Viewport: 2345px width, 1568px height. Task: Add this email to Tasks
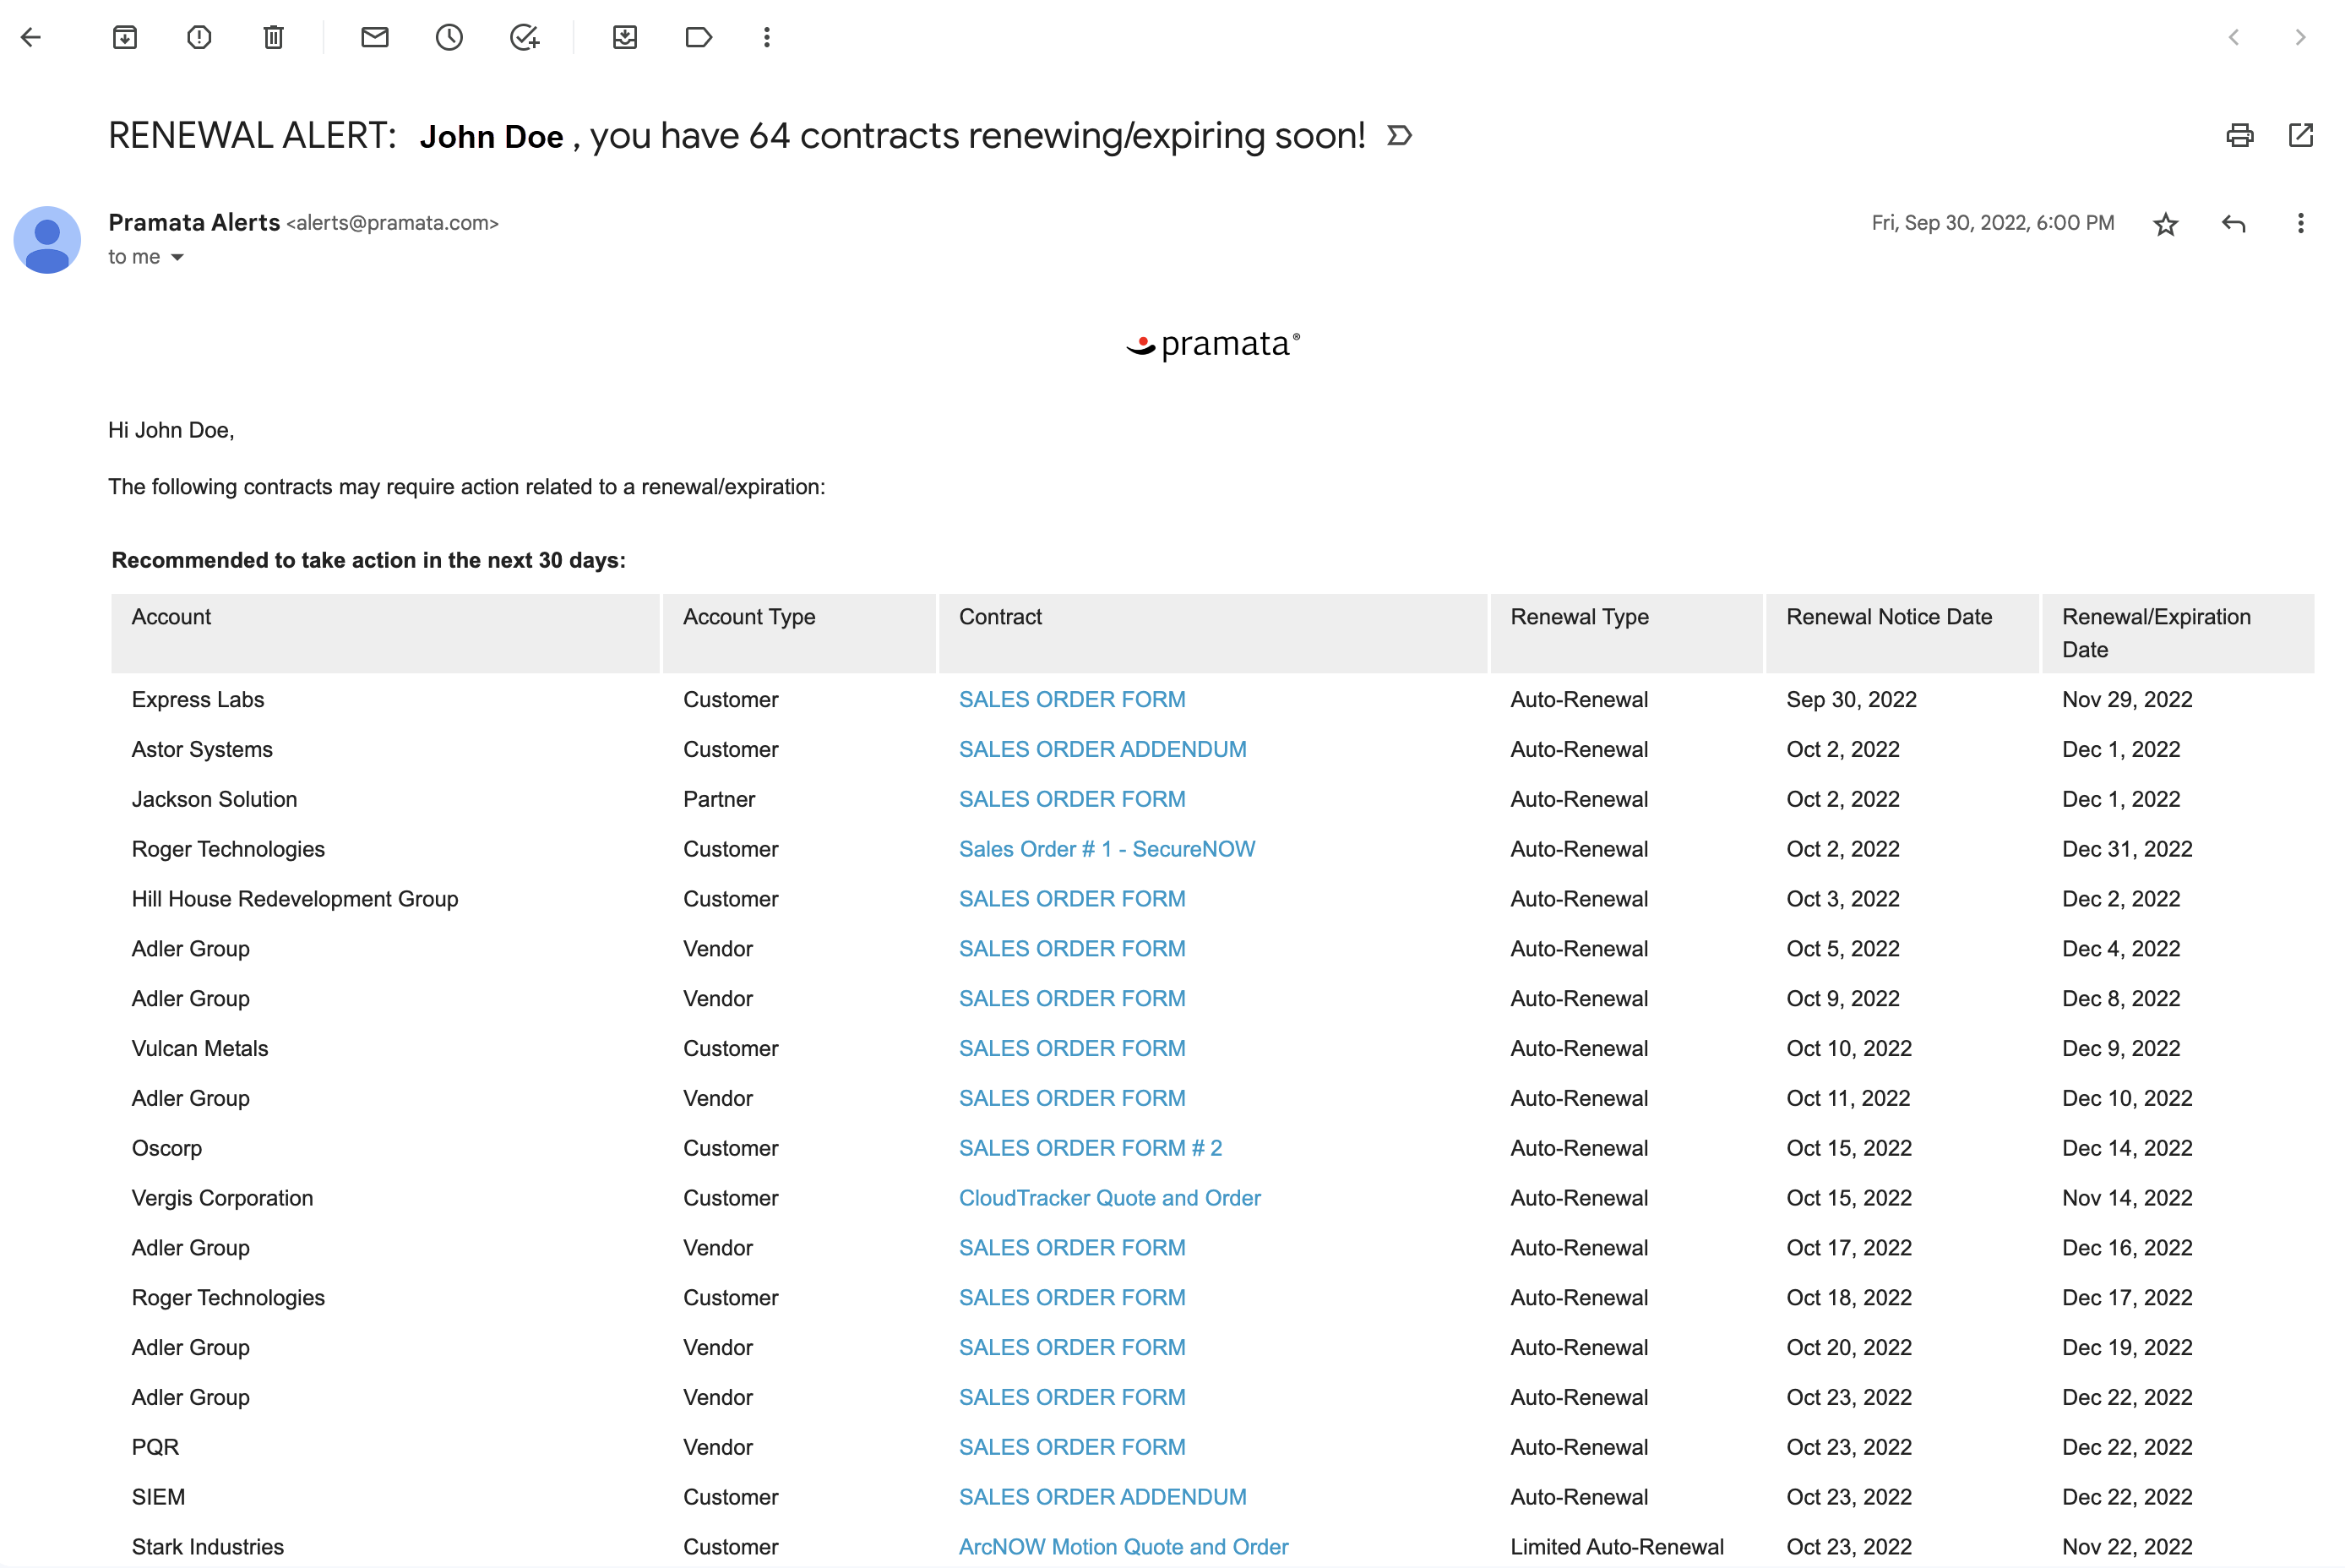(525, 38)
